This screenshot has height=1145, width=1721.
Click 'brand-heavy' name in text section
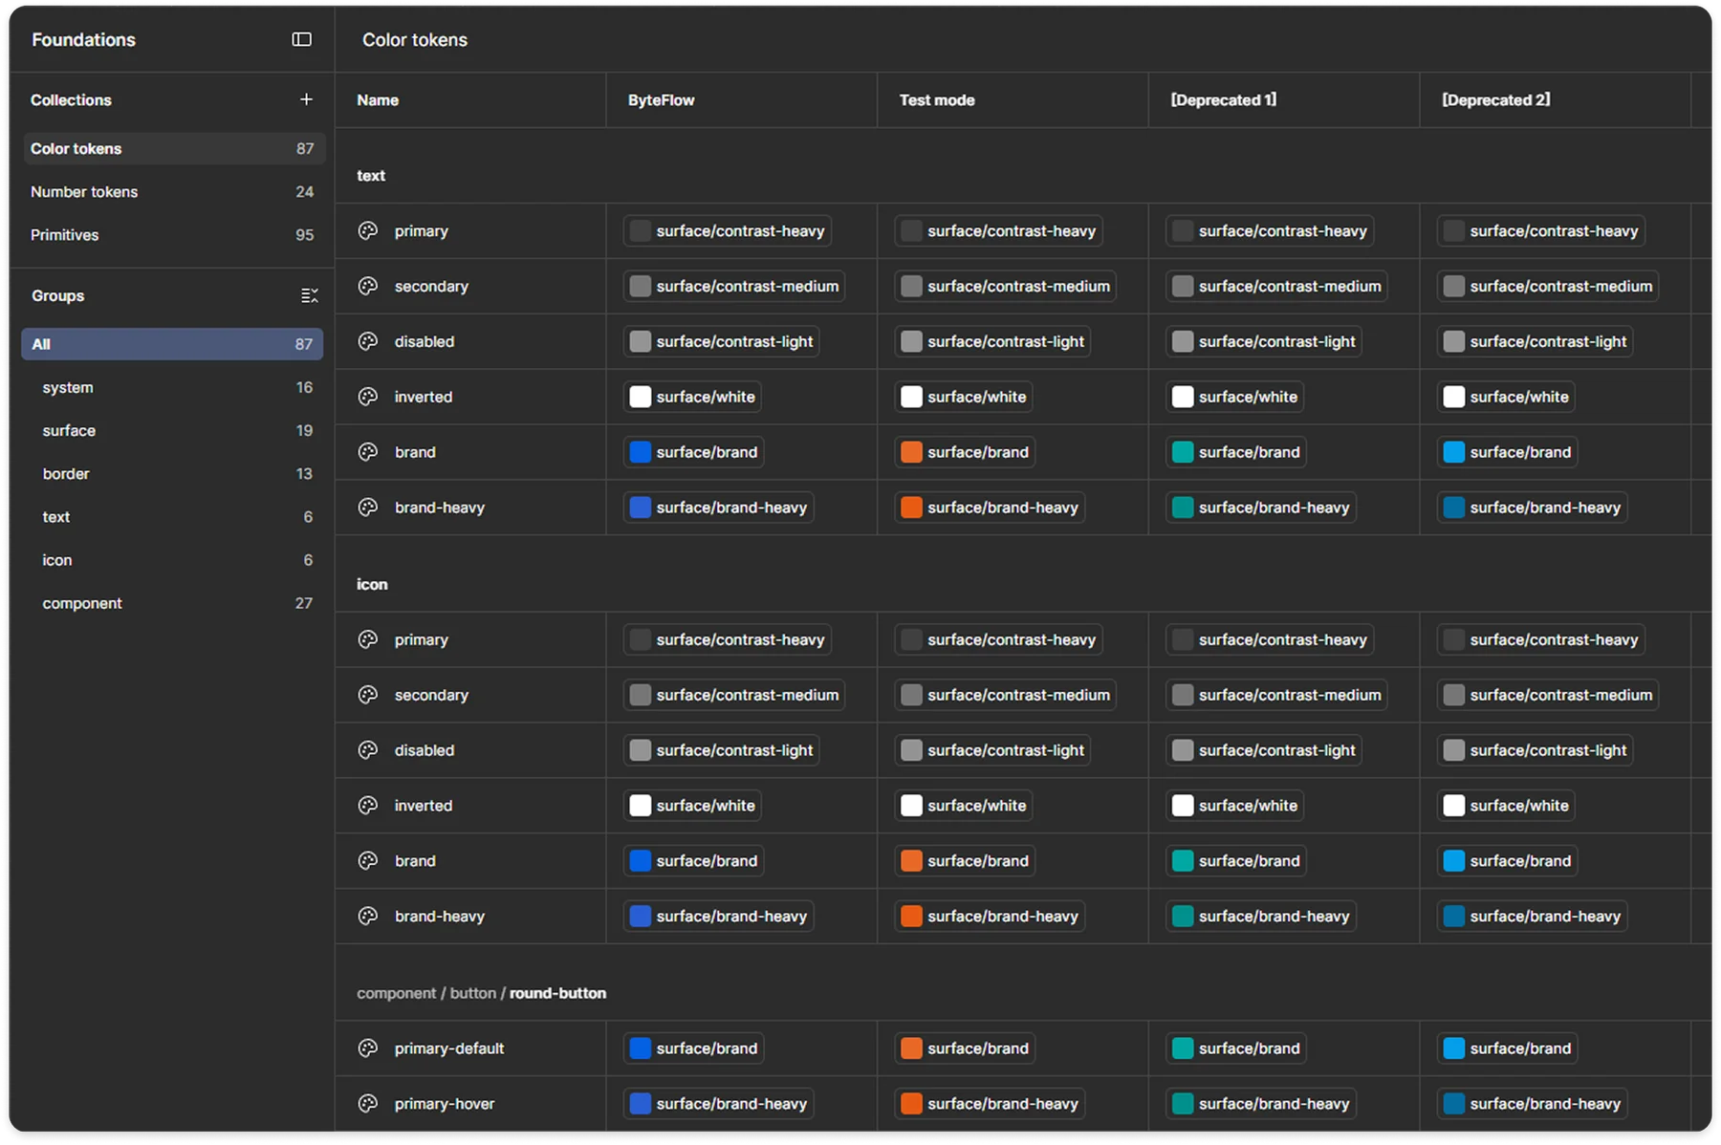point(440,508)
